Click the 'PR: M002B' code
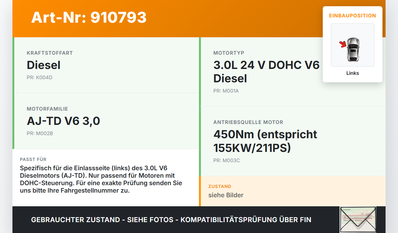Image resolution: width=398 pixels, height=233 pixels. pyautogui.click(x=40, y=133)
